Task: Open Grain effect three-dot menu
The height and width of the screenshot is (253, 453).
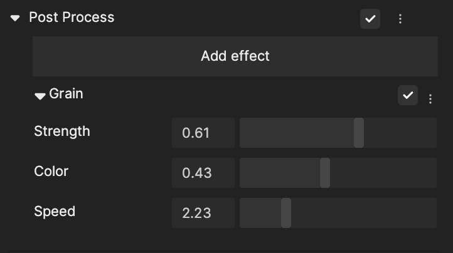Action: click(430, 99)
